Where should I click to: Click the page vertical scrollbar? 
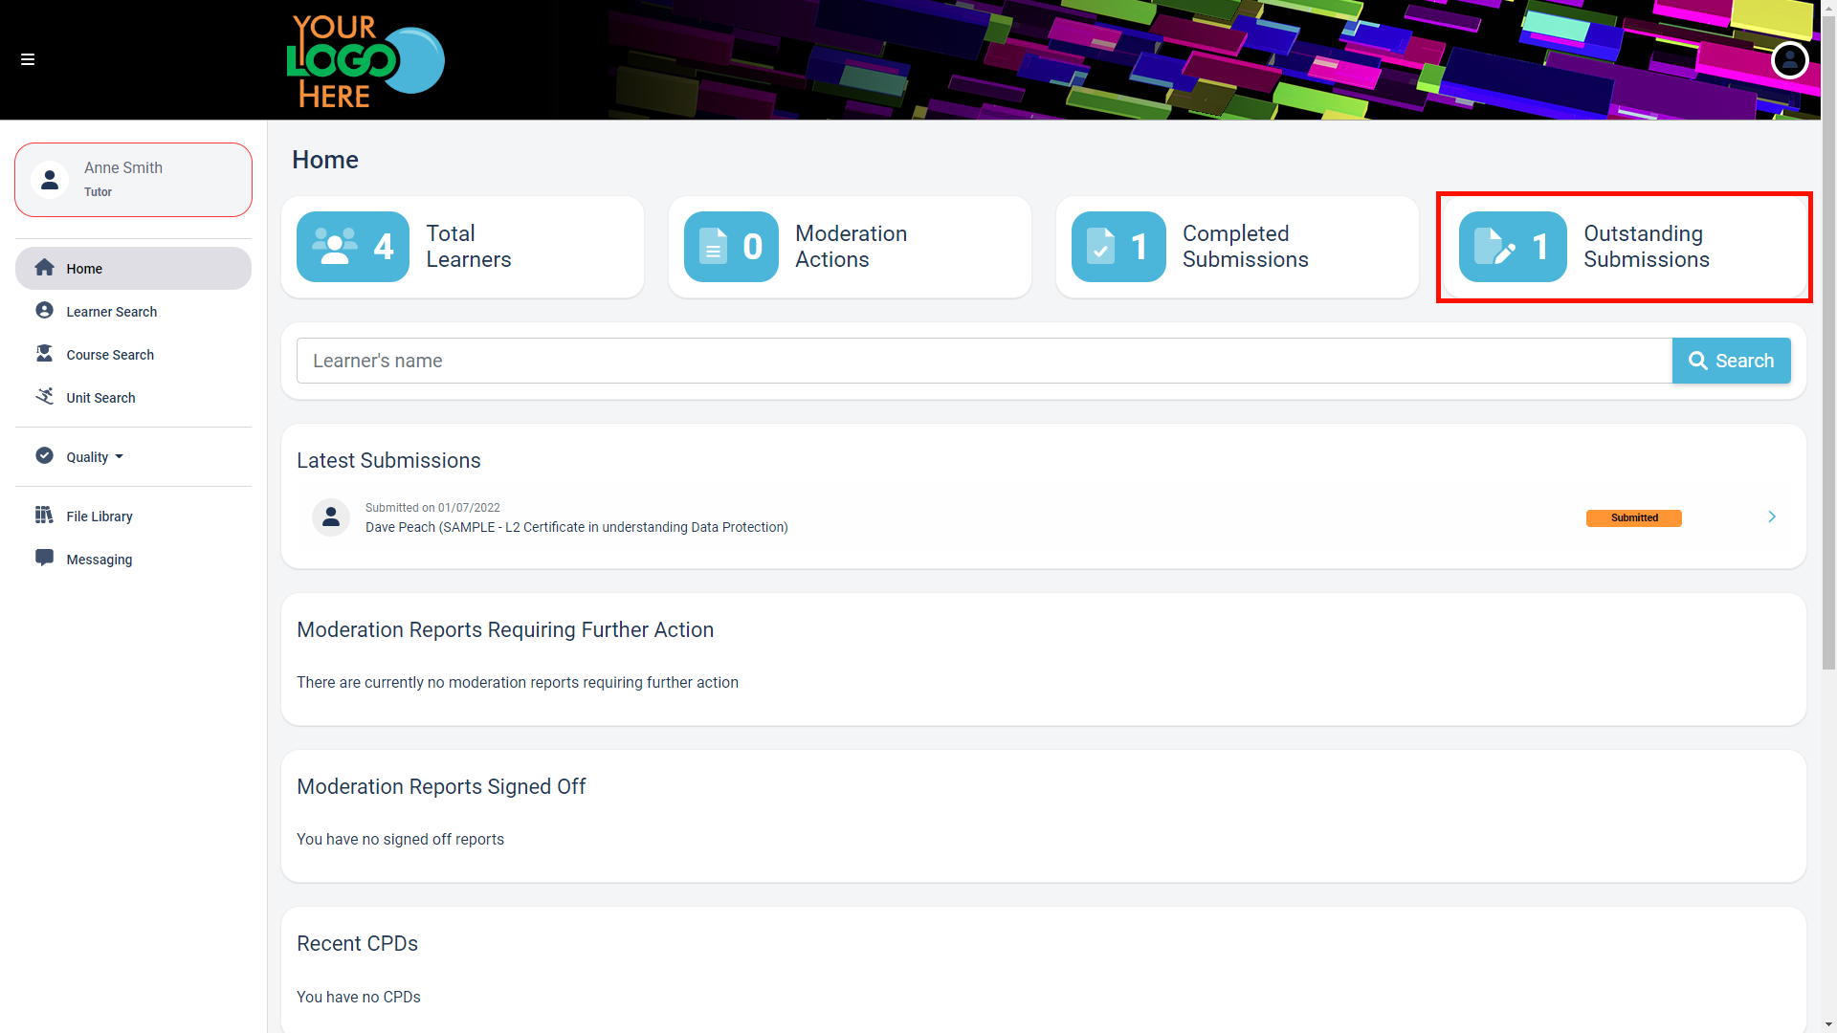1828,341
